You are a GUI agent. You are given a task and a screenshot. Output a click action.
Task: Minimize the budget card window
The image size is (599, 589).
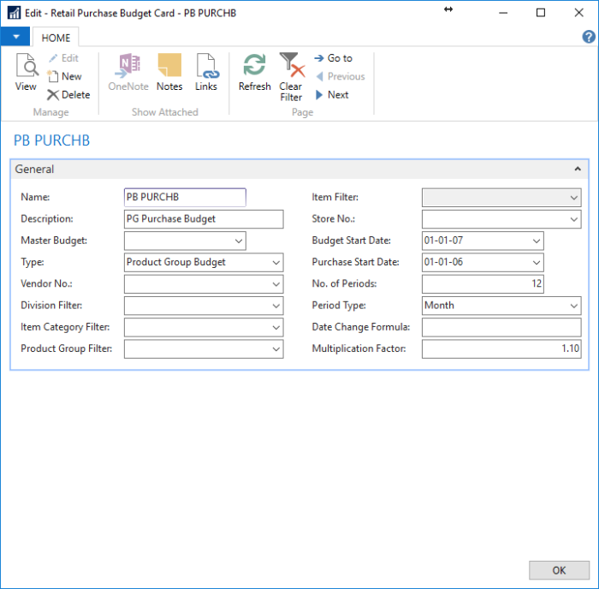pyautogui.click(x=503, y=13)
